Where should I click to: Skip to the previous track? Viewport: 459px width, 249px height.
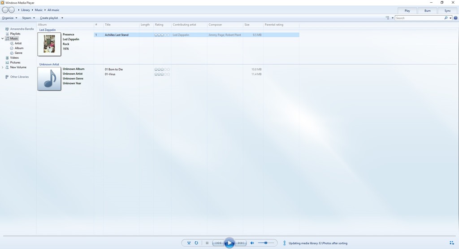tap(218, 243)
